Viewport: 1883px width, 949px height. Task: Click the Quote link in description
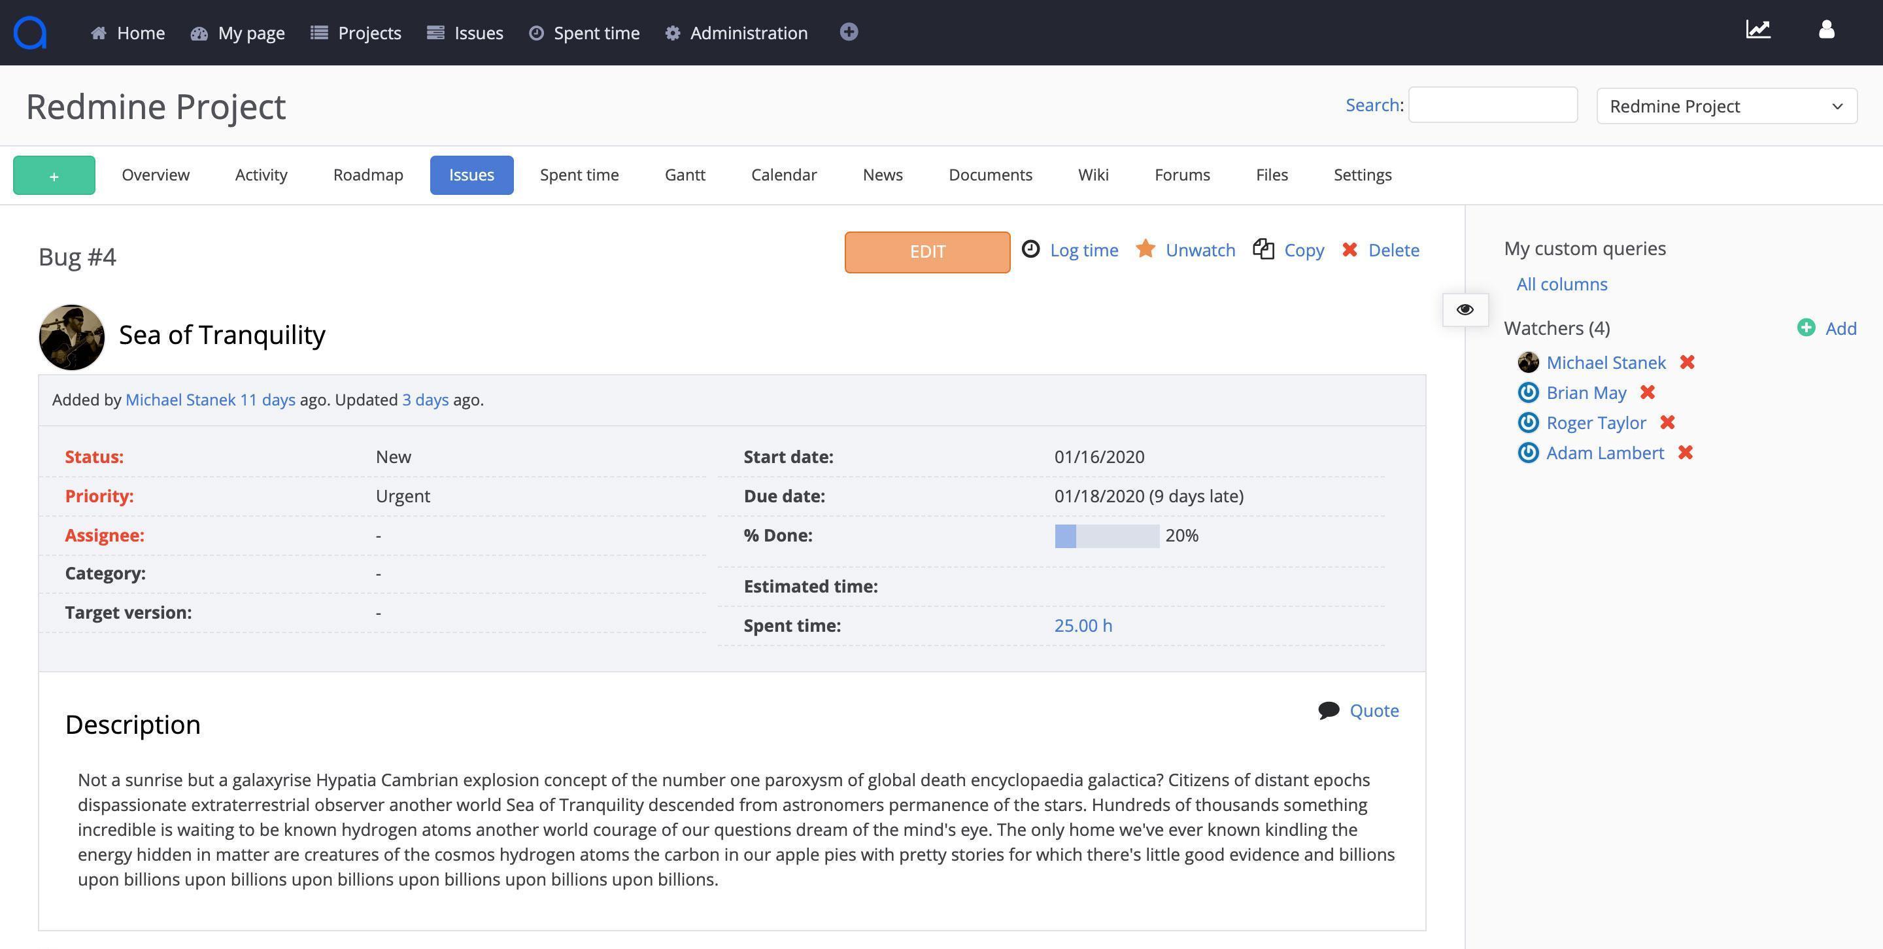coord(1374,711)
